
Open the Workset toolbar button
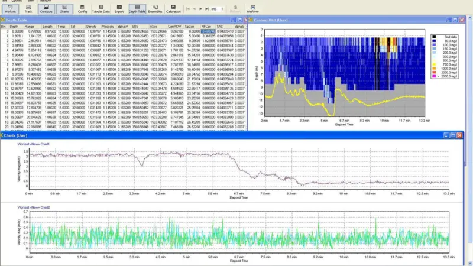(x=10, y=9)
